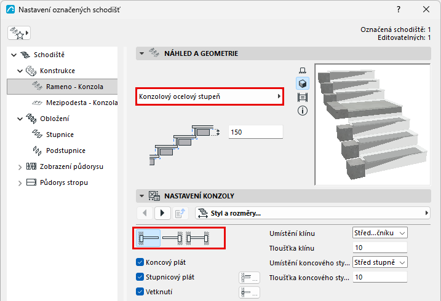
Task: Show the info icon details
Action: point(303,111)
